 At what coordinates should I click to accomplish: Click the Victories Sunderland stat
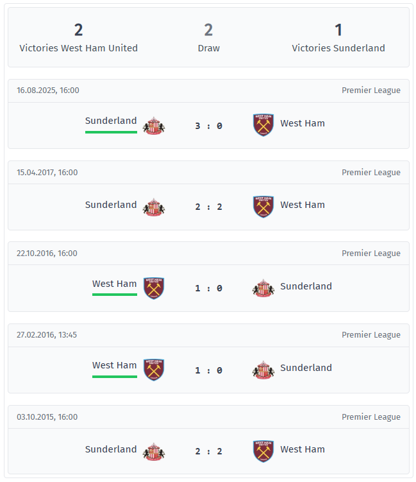[x=338, y=38]
